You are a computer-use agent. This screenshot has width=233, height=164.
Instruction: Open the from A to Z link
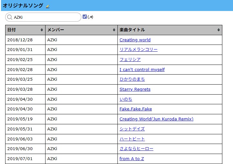132,159
